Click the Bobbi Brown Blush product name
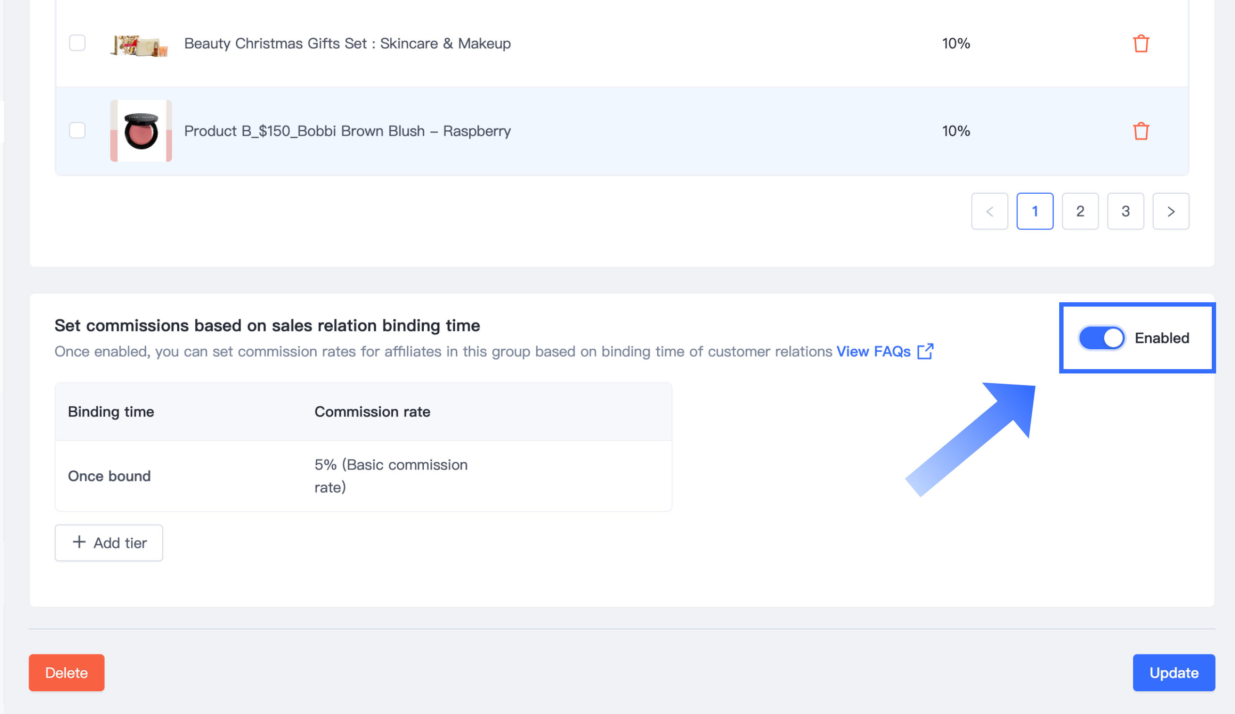Viewport: 1235px width, 714px height. click(x=347, y=131)
